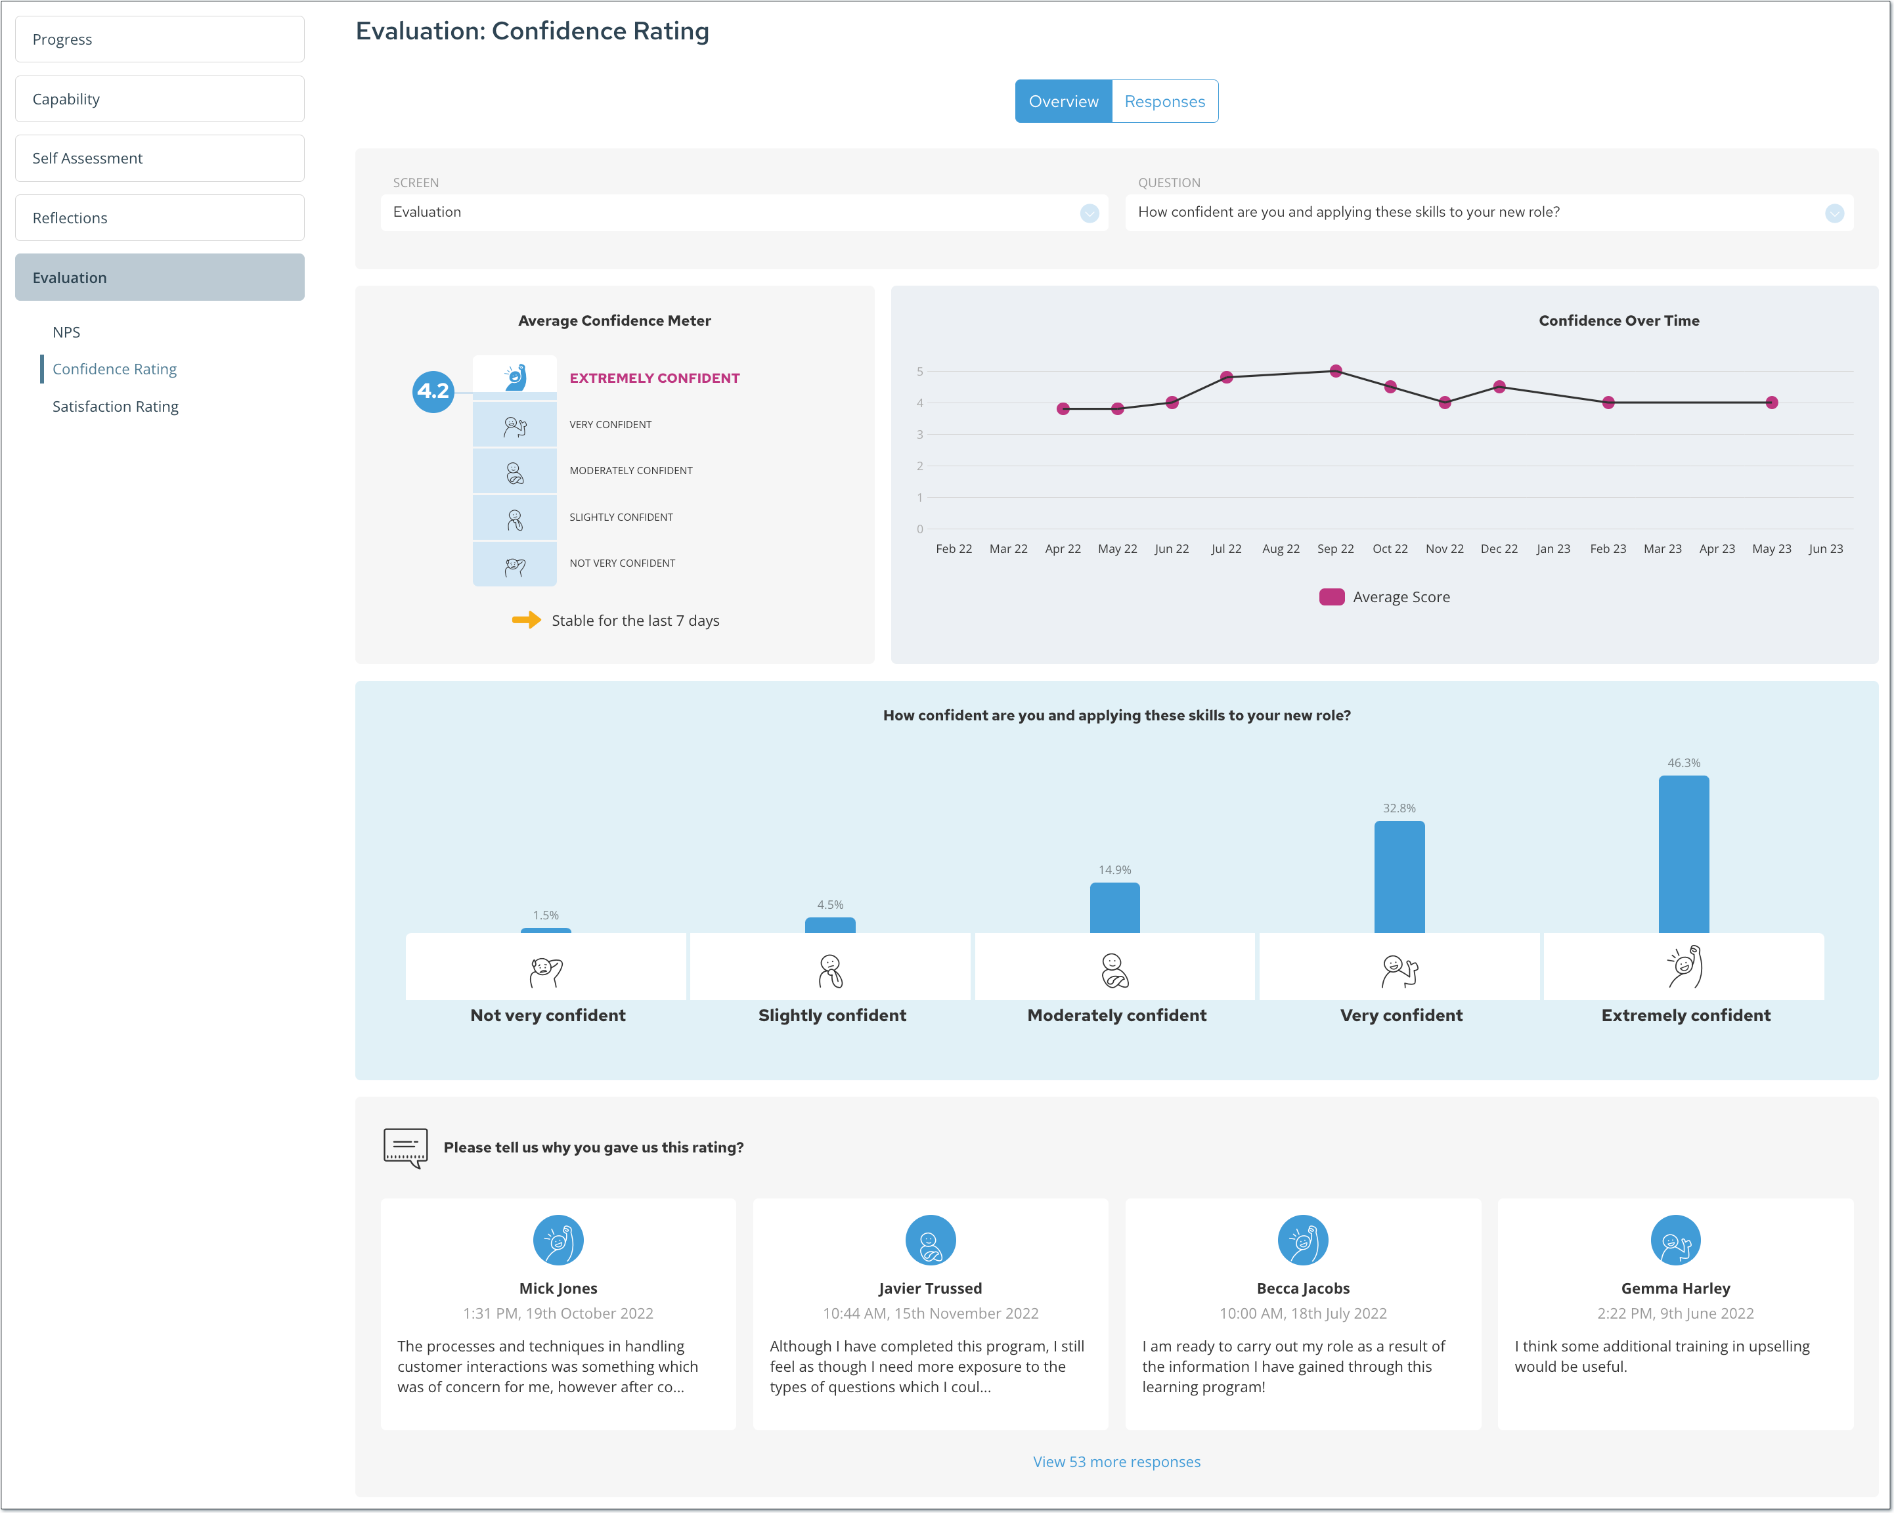This screenshot has height=1513, width=1894.
Task: Click the Feb 23 data point
Action: (x=1608, y=403)
